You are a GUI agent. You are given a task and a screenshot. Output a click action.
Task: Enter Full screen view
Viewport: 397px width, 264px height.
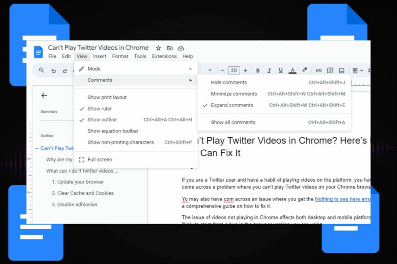[136, 160]
